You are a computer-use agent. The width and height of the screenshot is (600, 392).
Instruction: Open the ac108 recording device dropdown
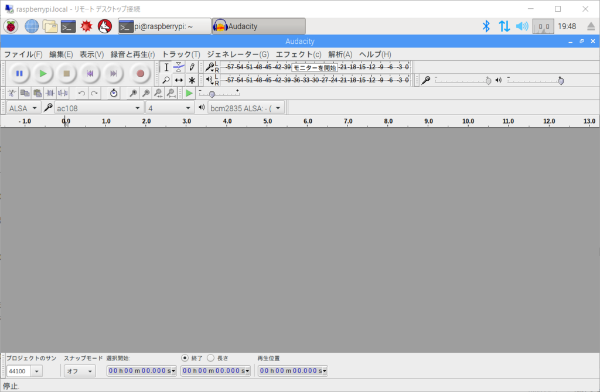tap(99, 108)
